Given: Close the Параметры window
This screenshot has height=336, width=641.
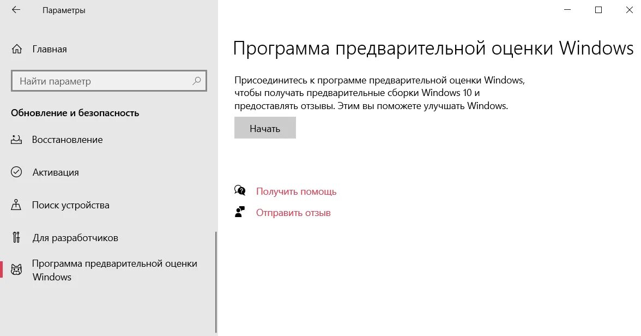Looking at the screenshot, I should (630, 10).
